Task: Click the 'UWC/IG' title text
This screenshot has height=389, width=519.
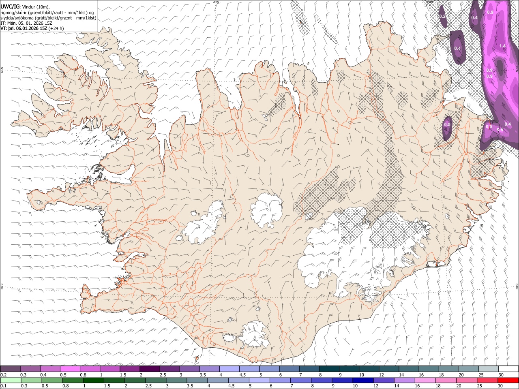Action: (x=10, y=6)
